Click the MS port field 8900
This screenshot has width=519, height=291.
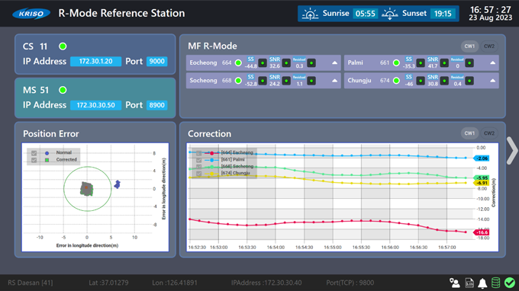coord(157,105)
